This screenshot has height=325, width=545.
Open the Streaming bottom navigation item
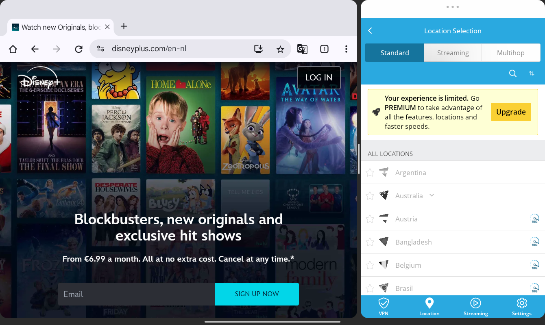point(476,307)
